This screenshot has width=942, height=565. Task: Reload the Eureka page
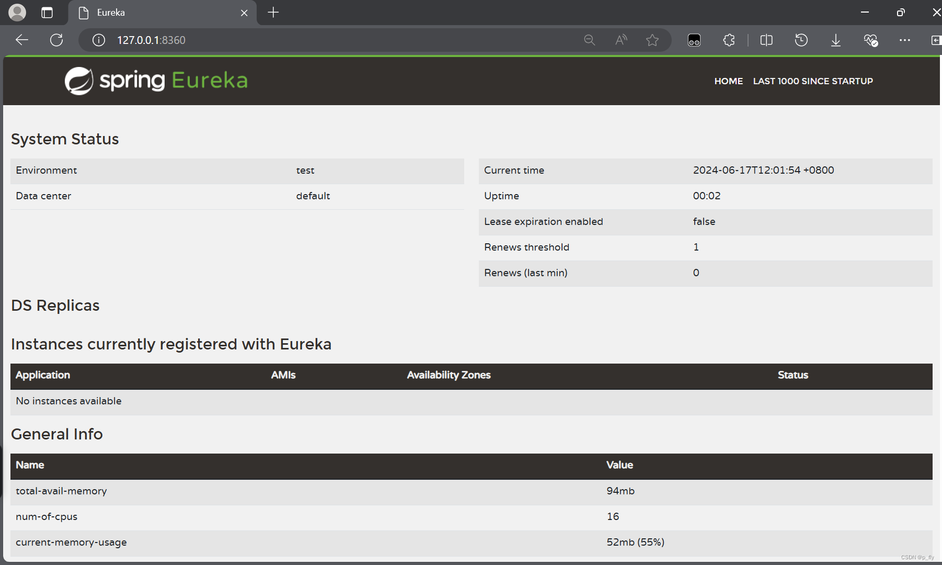pyautogui.click(x=56, y=40)
